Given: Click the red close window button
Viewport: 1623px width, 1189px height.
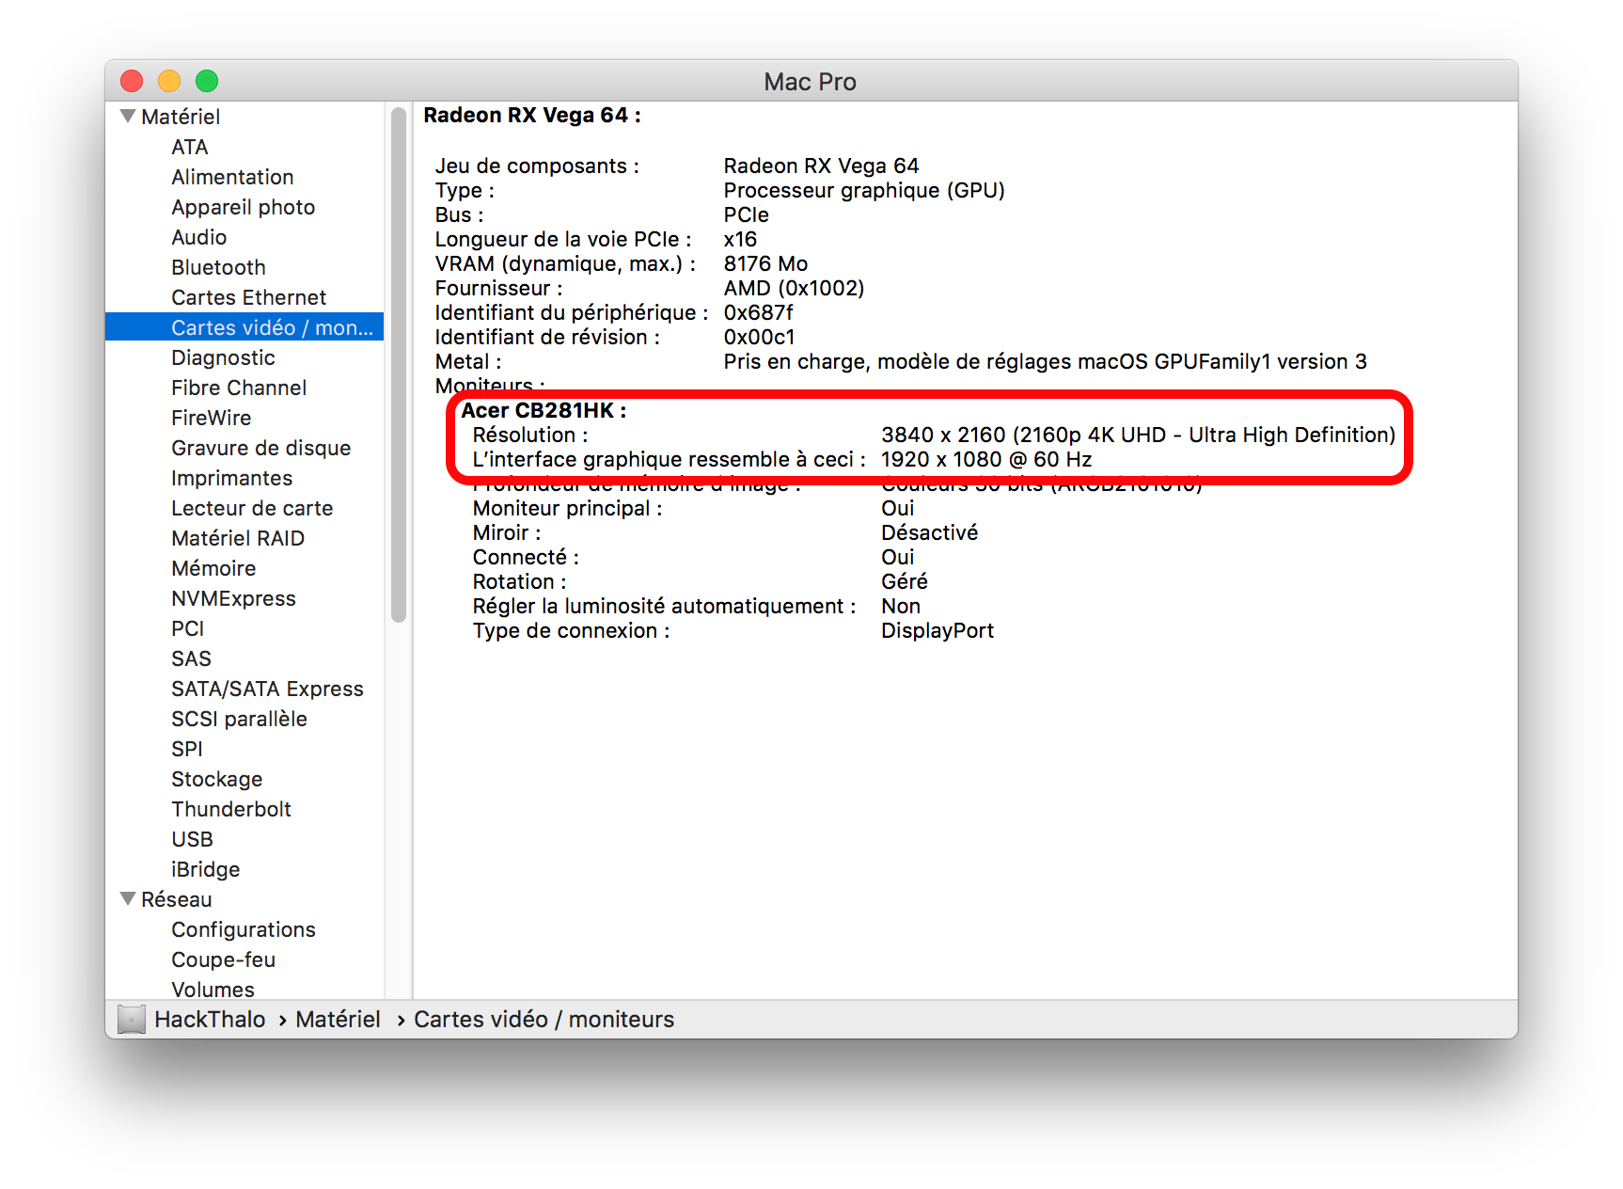Looking at the screenshot, I should click(x=132, y=81).
